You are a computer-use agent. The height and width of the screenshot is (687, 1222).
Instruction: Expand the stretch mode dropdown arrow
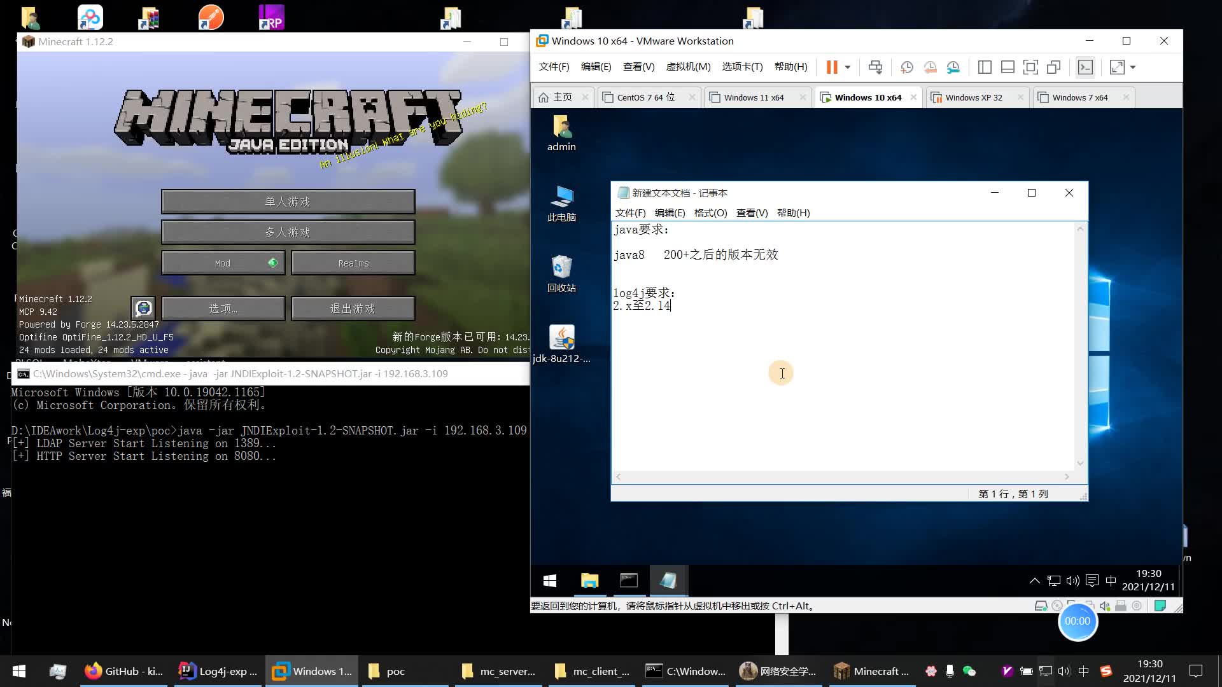[1133, 67]
